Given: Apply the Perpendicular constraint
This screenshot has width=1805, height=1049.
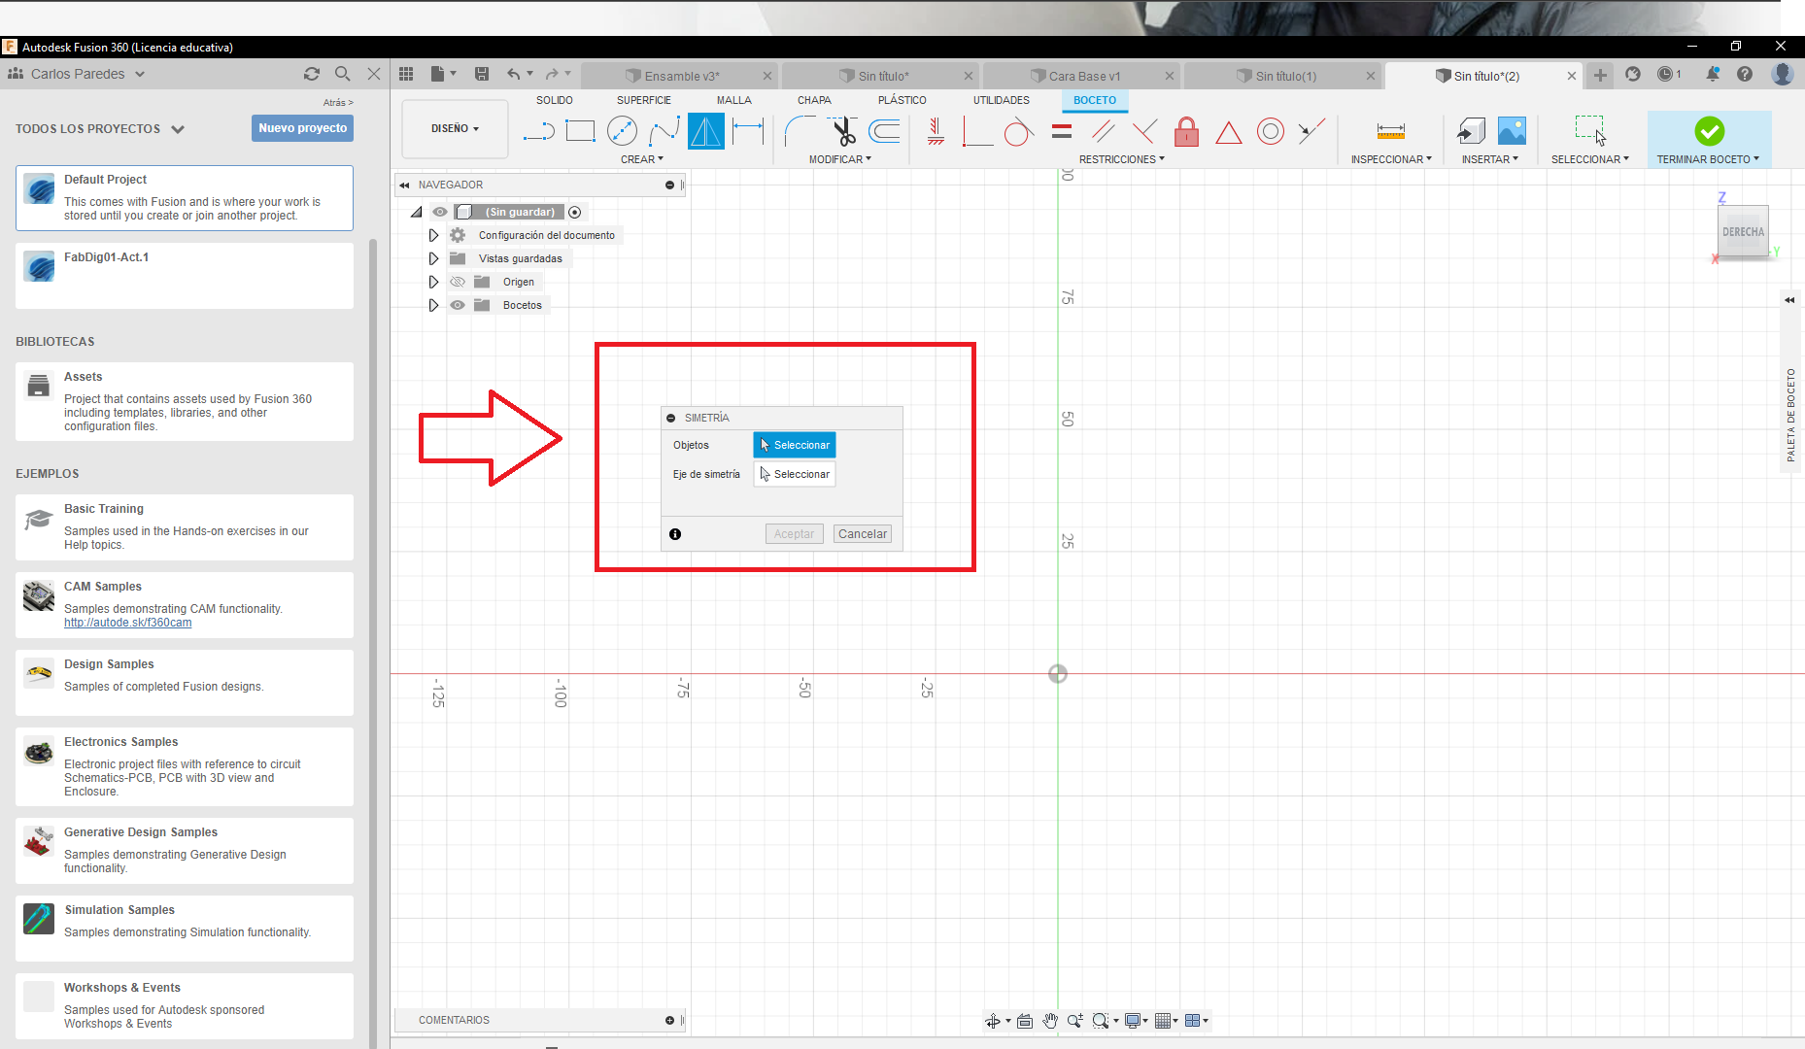Looking at the screenshot, I should (1144, 131).
